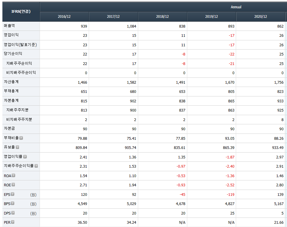Click 2019/12 지배주주순이익 value -21
Viewport: 287px width, 227px height.
coord(232,64)
